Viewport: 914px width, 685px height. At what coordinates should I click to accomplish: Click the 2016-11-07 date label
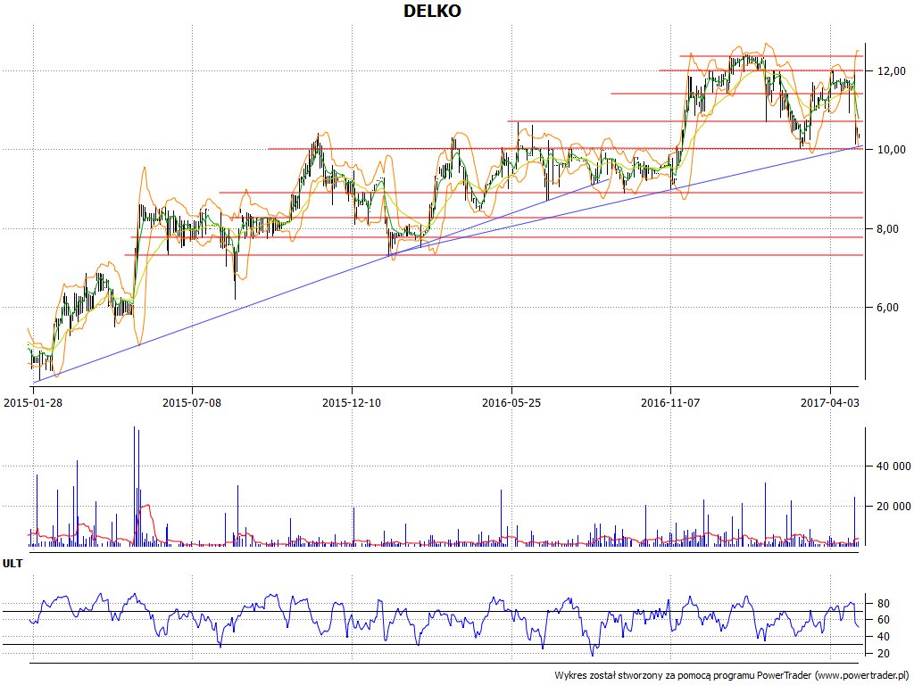coord(670,402)
